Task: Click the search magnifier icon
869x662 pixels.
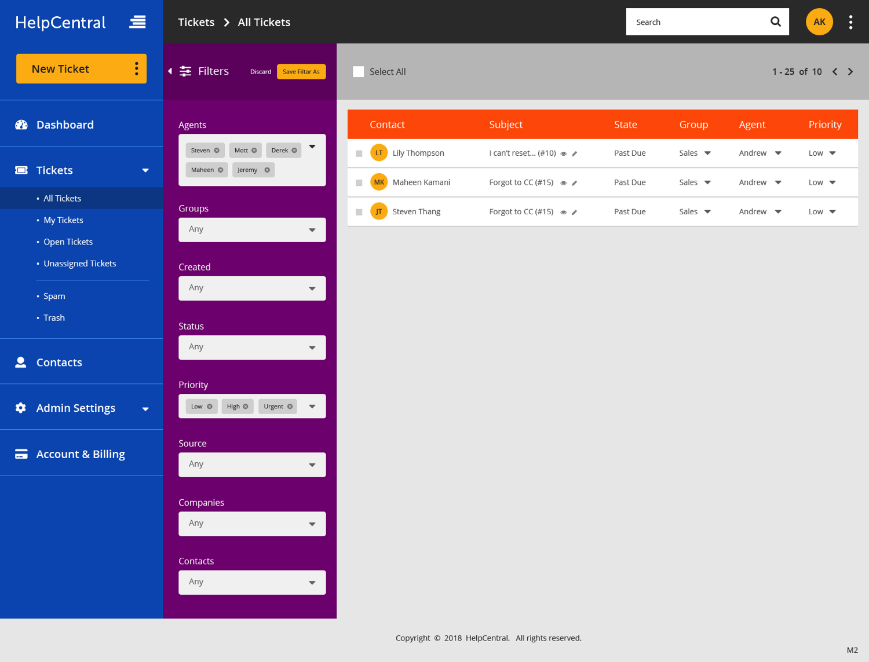Action: 775,22
